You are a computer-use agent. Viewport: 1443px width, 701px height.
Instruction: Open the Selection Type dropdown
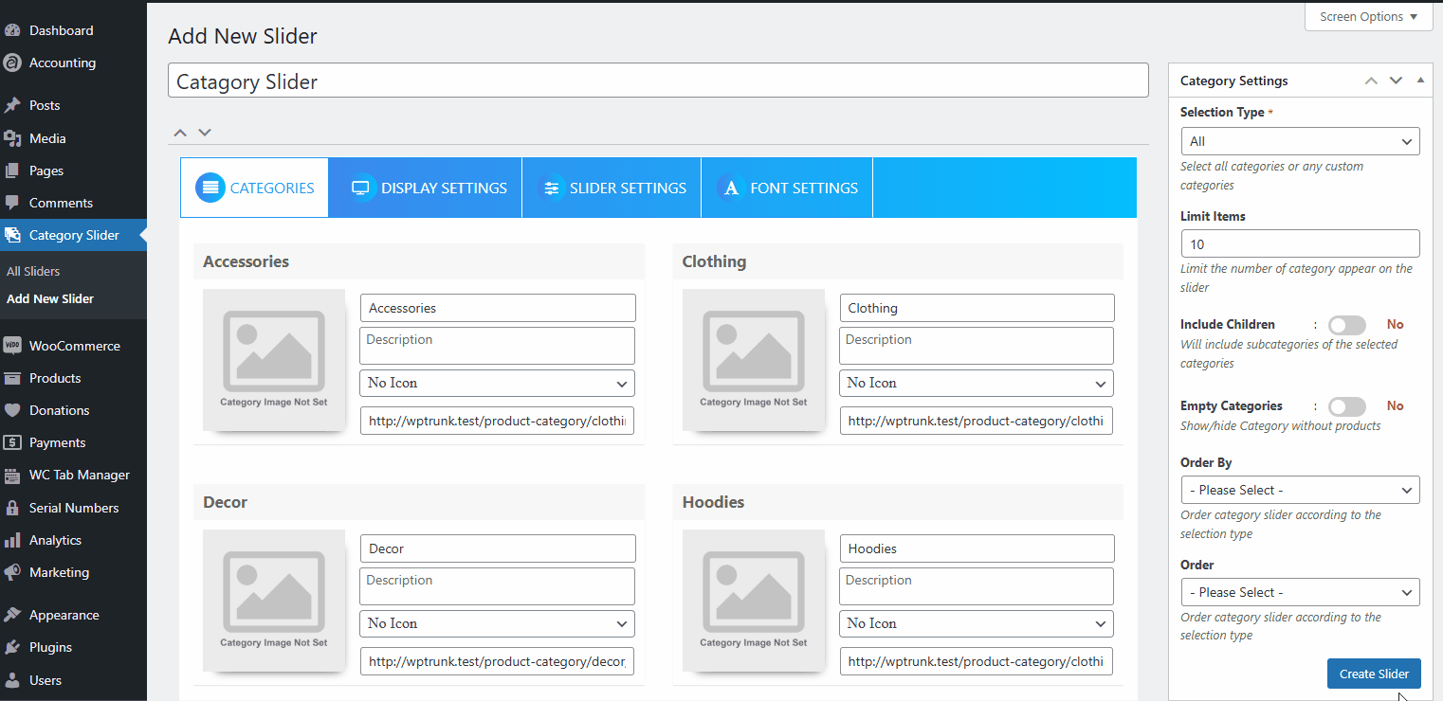pyautogui.click(x=1299, y=141)
